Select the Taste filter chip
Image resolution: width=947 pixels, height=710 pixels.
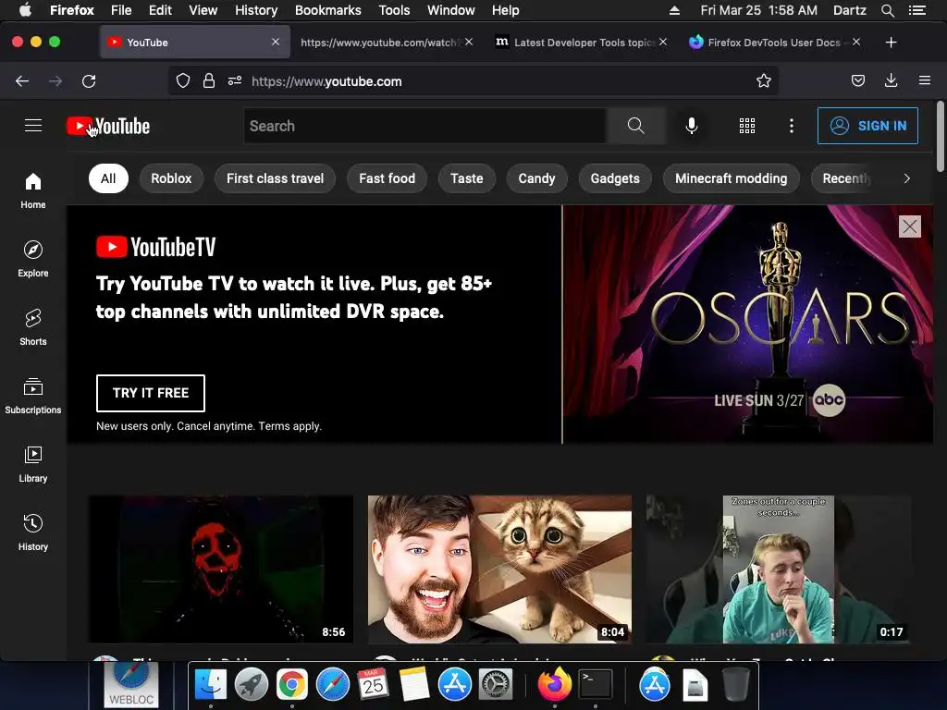[x=467, y=178]
